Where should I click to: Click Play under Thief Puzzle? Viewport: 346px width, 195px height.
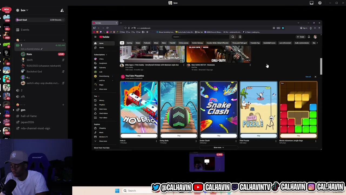tap(258, 136)
